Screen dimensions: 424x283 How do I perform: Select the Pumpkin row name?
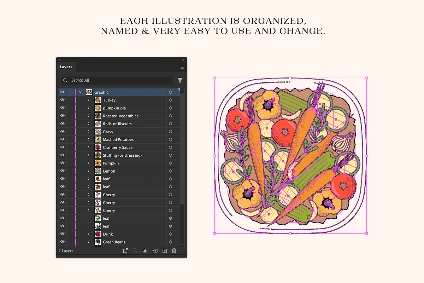(111, 163)
